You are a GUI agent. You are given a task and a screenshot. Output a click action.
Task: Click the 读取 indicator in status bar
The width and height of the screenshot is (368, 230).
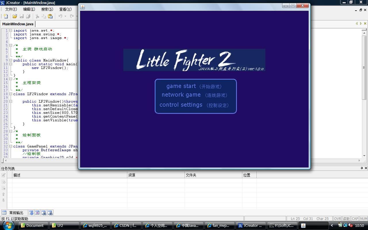(x=346, y=219)
